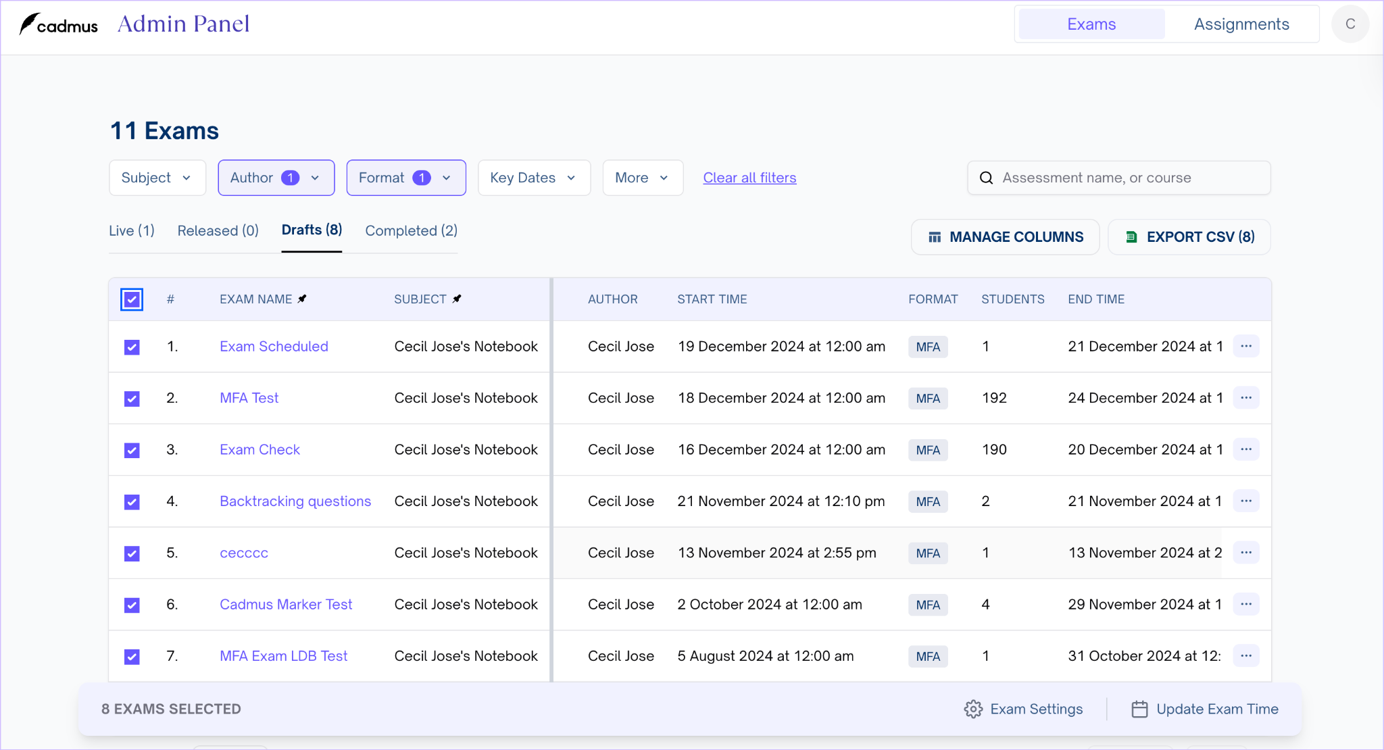Screen dimensions: 1384x750
Task: Deselect the MFA Test row checkbox
Action: 132,399
